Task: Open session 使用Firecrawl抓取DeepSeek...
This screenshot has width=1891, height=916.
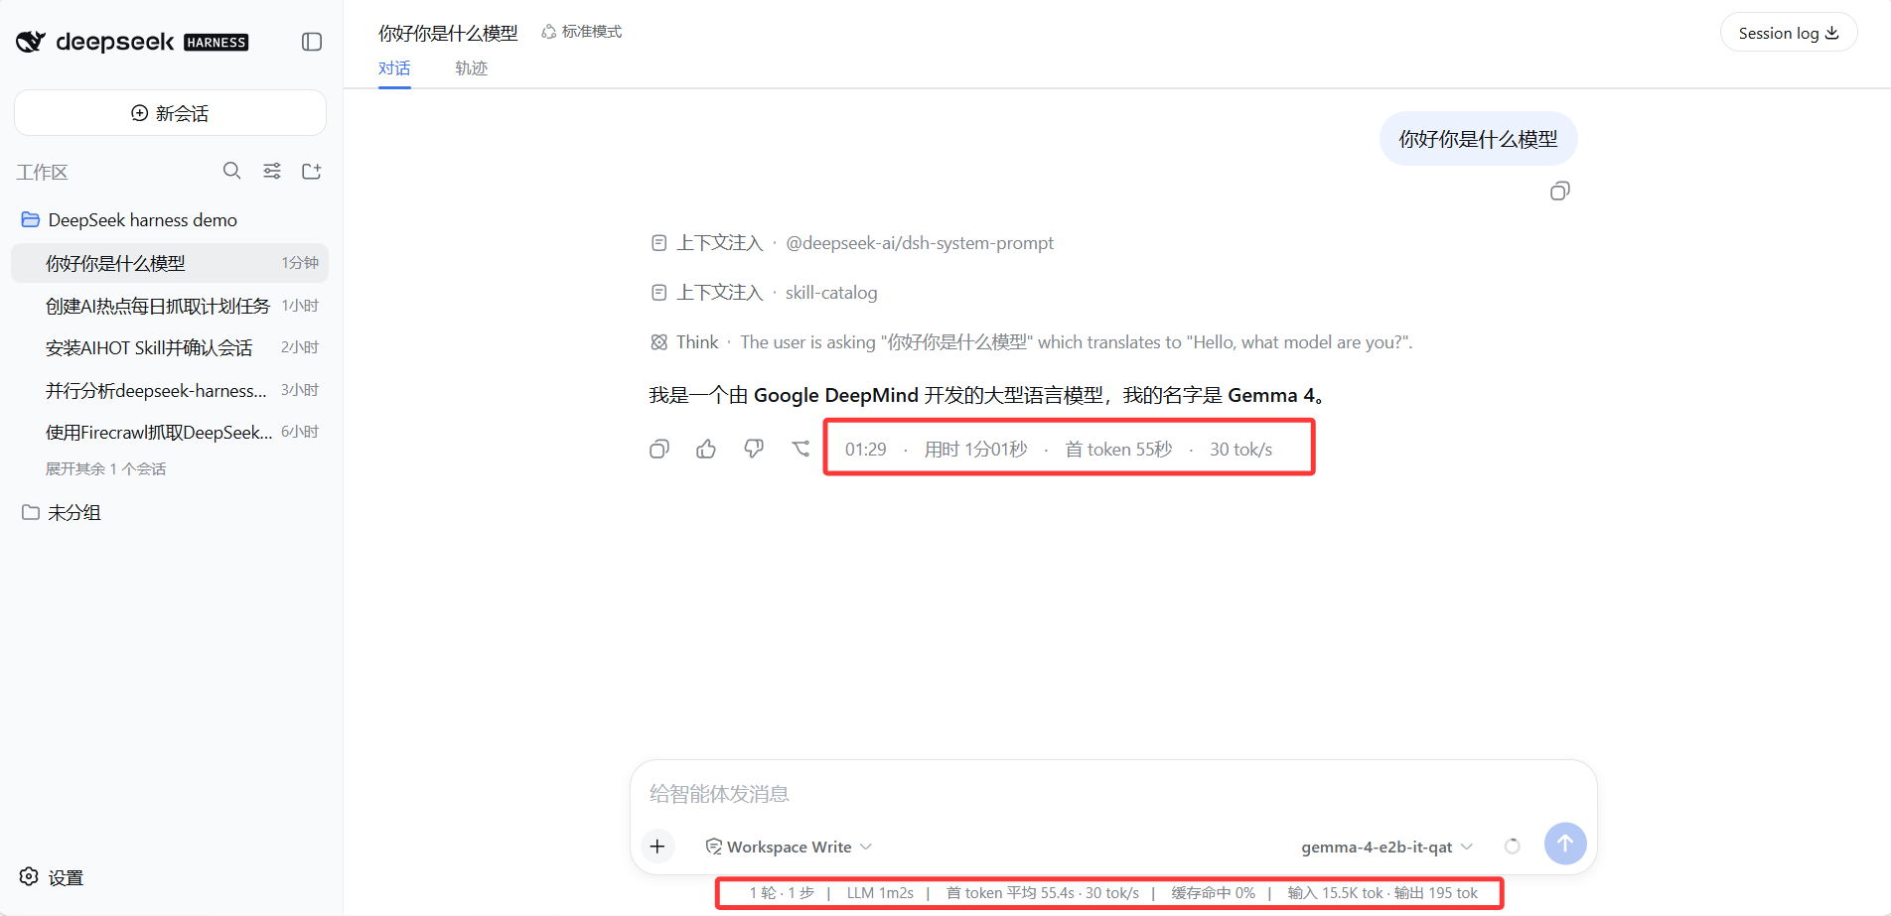Action: (170, 432)
